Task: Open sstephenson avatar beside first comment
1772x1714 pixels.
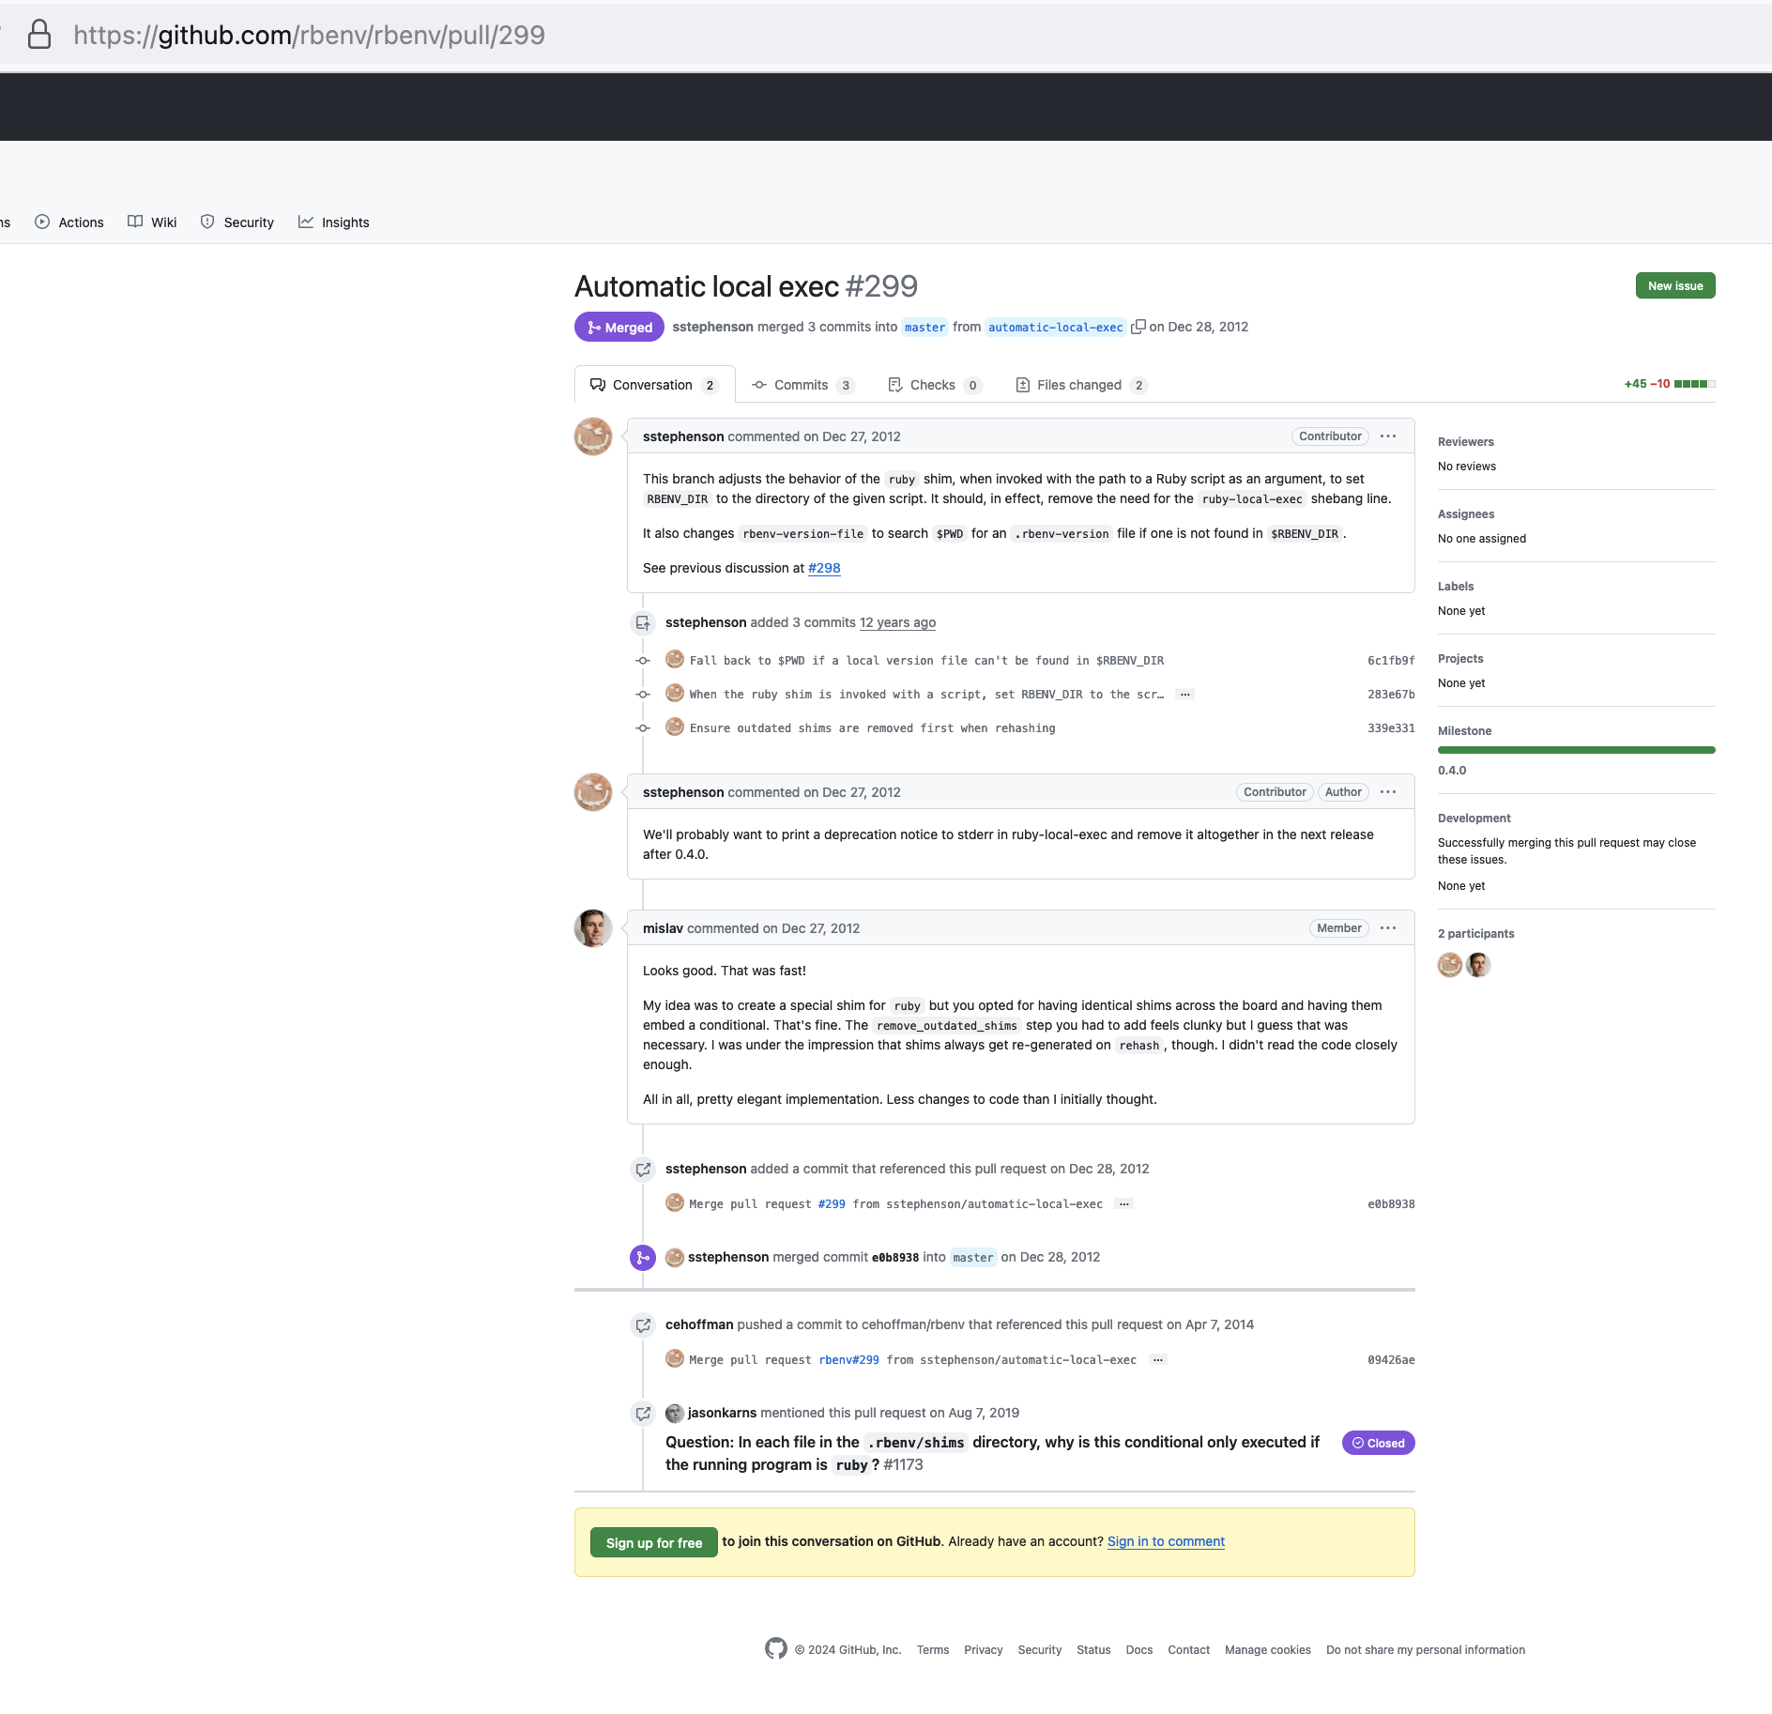Action: [x=593, y=436]
